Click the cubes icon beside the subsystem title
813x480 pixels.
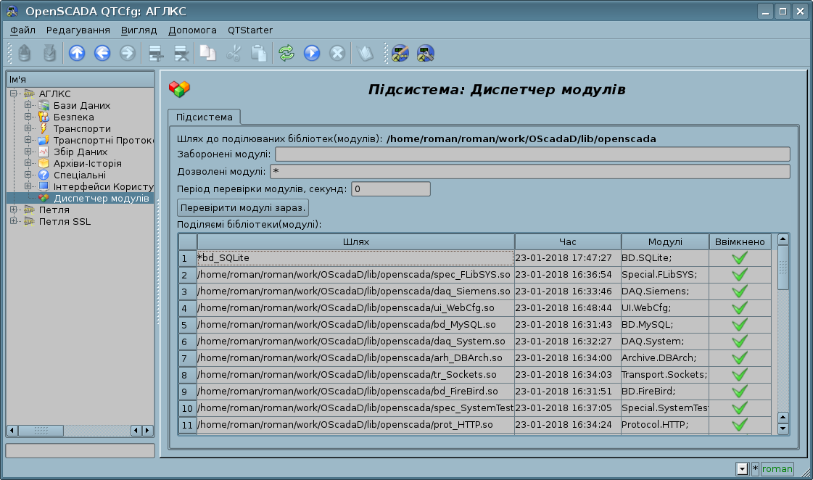179,89
